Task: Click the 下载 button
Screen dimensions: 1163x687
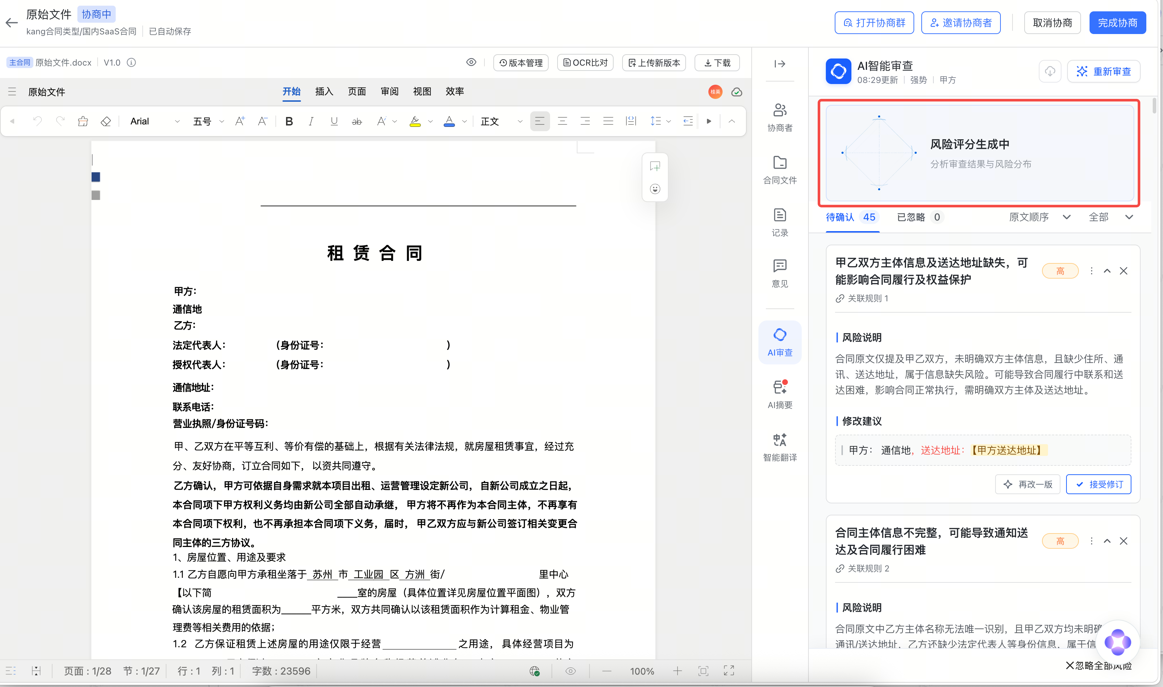Action: tap(717, 62)
